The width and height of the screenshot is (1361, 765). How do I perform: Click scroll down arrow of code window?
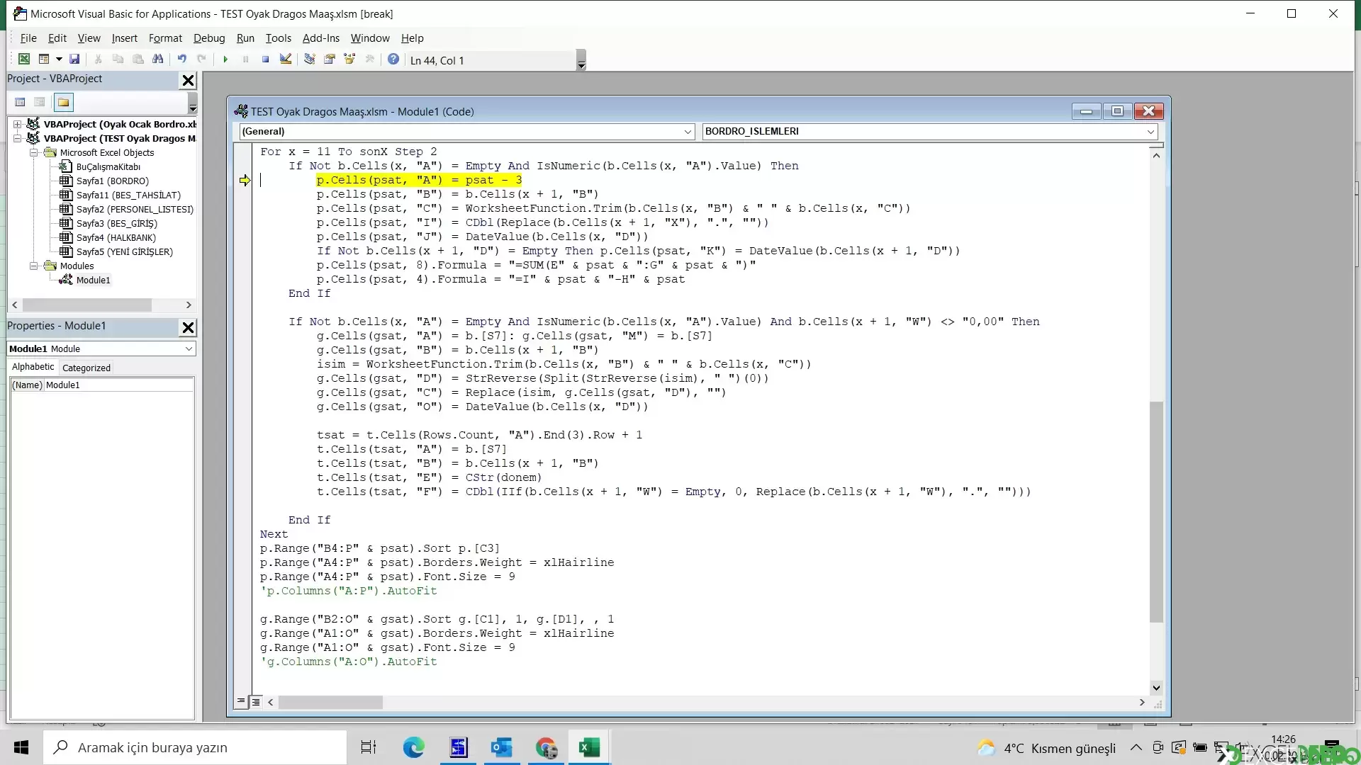click(x=1156, y=687)
